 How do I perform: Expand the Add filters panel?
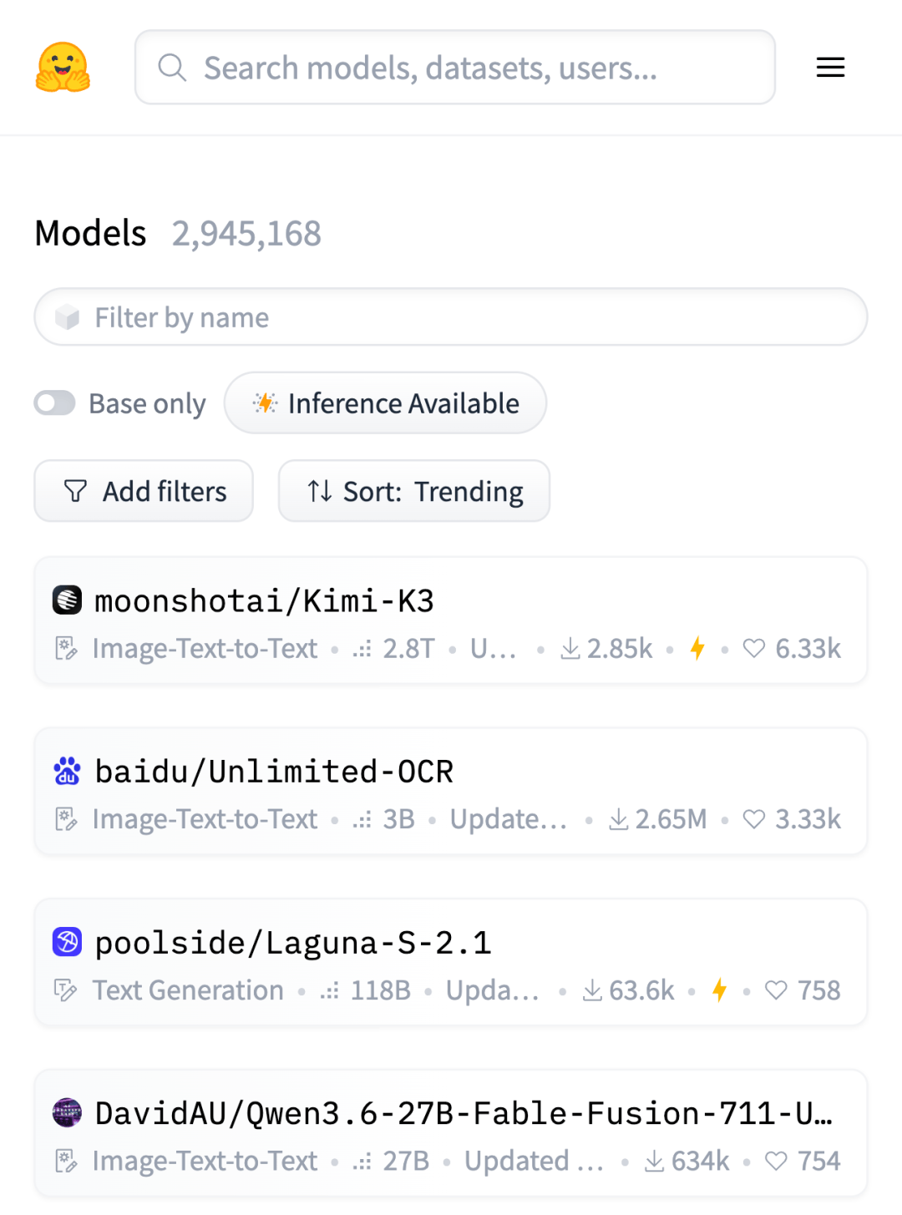click(144, 491)
